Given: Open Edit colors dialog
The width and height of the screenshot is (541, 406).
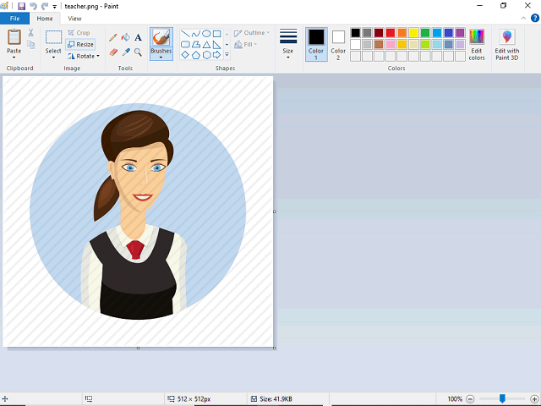Looking at the screenshot, I should click(x=477, y=44).
